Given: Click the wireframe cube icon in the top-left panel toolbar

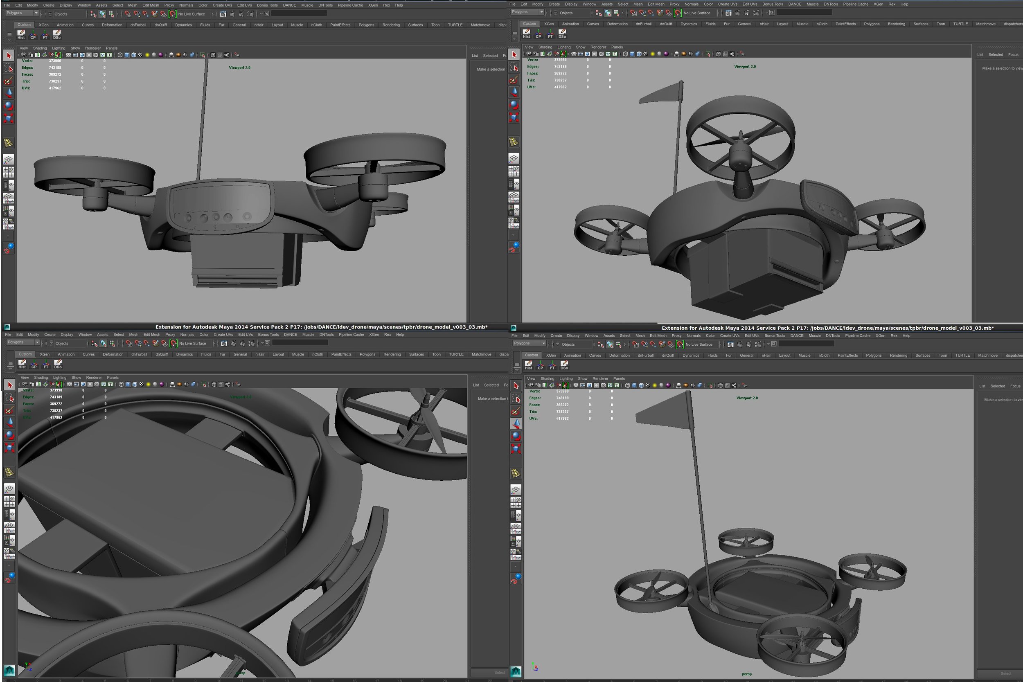Looking at the screenshot, I should (120, 55).
